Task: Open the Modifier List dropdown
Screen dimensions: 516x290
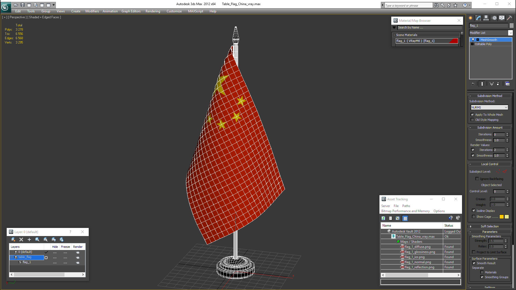Action: point(510,33)
